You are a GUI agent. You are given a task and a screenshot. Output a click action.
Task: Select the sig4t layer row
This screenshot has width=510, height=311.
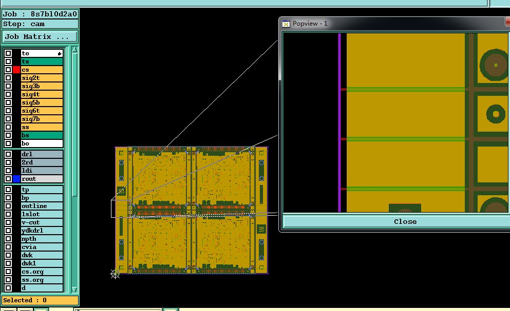pyautogui.click(x=42, y=94)
